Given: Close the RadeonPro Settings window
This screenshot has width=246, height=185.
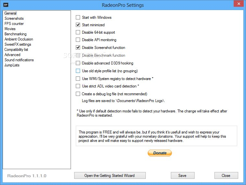Looking at the screenshot, I should pos(239,4).
